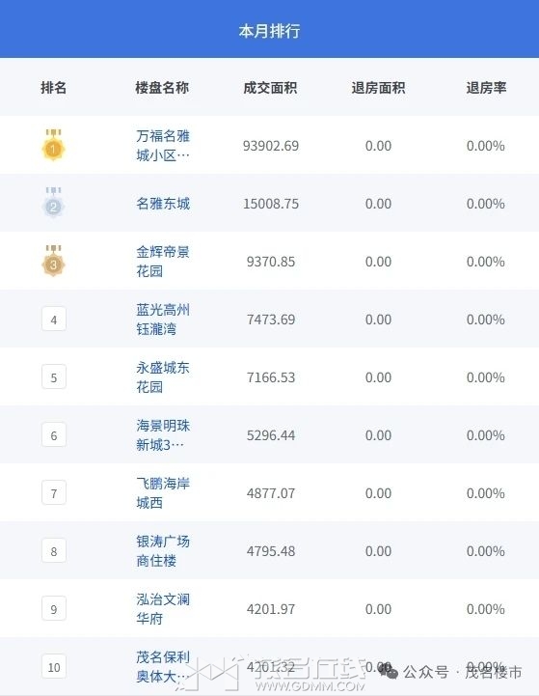Select the rank 9 number badge

click(54, 608)
